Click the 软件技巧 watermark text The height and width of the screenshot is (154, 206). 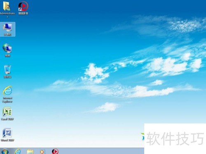(175, 139)
